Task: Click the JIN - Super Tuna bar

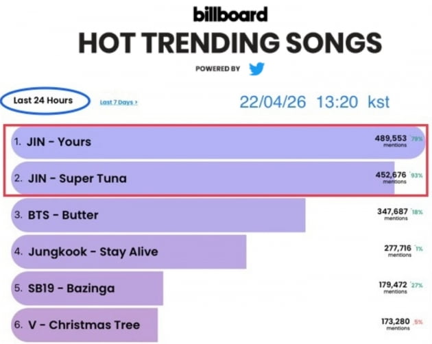Action: pos(203,178)
